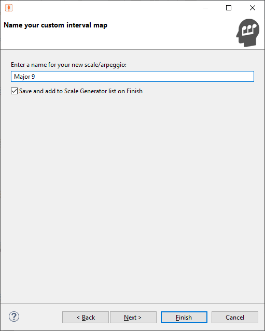
Task: Open the context-sensitive help question mark icon
Action: pos(14,316)
